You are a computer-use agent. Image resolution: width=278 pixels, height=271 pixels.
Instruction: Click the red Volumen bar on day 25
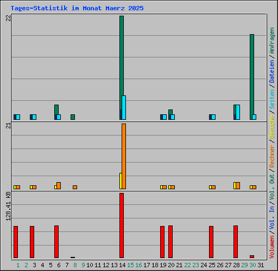(211, 242)
